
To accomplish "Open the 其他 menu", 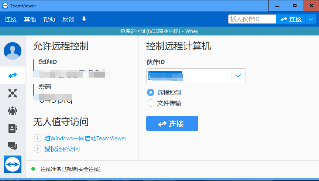I will click(30, 19).
